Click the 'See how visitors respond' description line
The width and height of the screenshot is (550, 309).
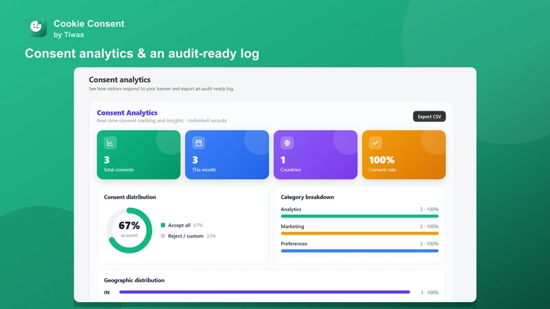[x=162, y=89]
